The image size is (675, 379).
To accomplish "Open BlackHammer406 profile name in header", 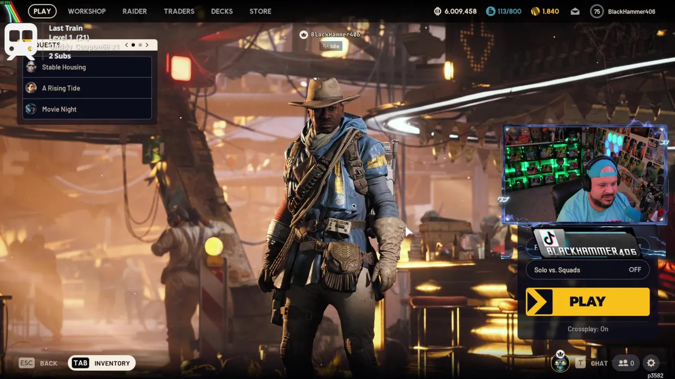I will 631,12.
